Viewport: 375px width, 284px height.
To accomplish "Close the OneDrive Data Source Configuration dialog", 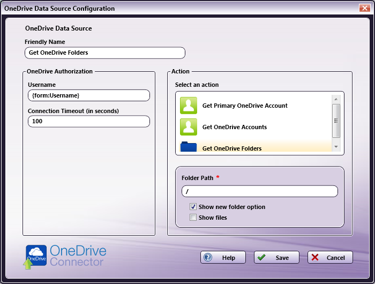I will (x=364, y=8).
